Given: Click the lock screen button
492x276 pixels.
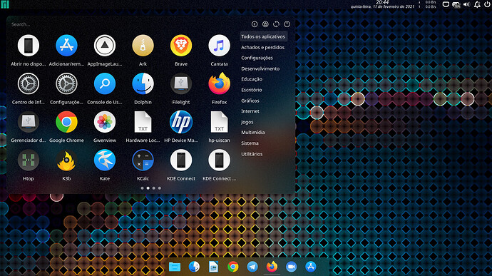Looking at the screenshot, I should [x=265, y=24].
